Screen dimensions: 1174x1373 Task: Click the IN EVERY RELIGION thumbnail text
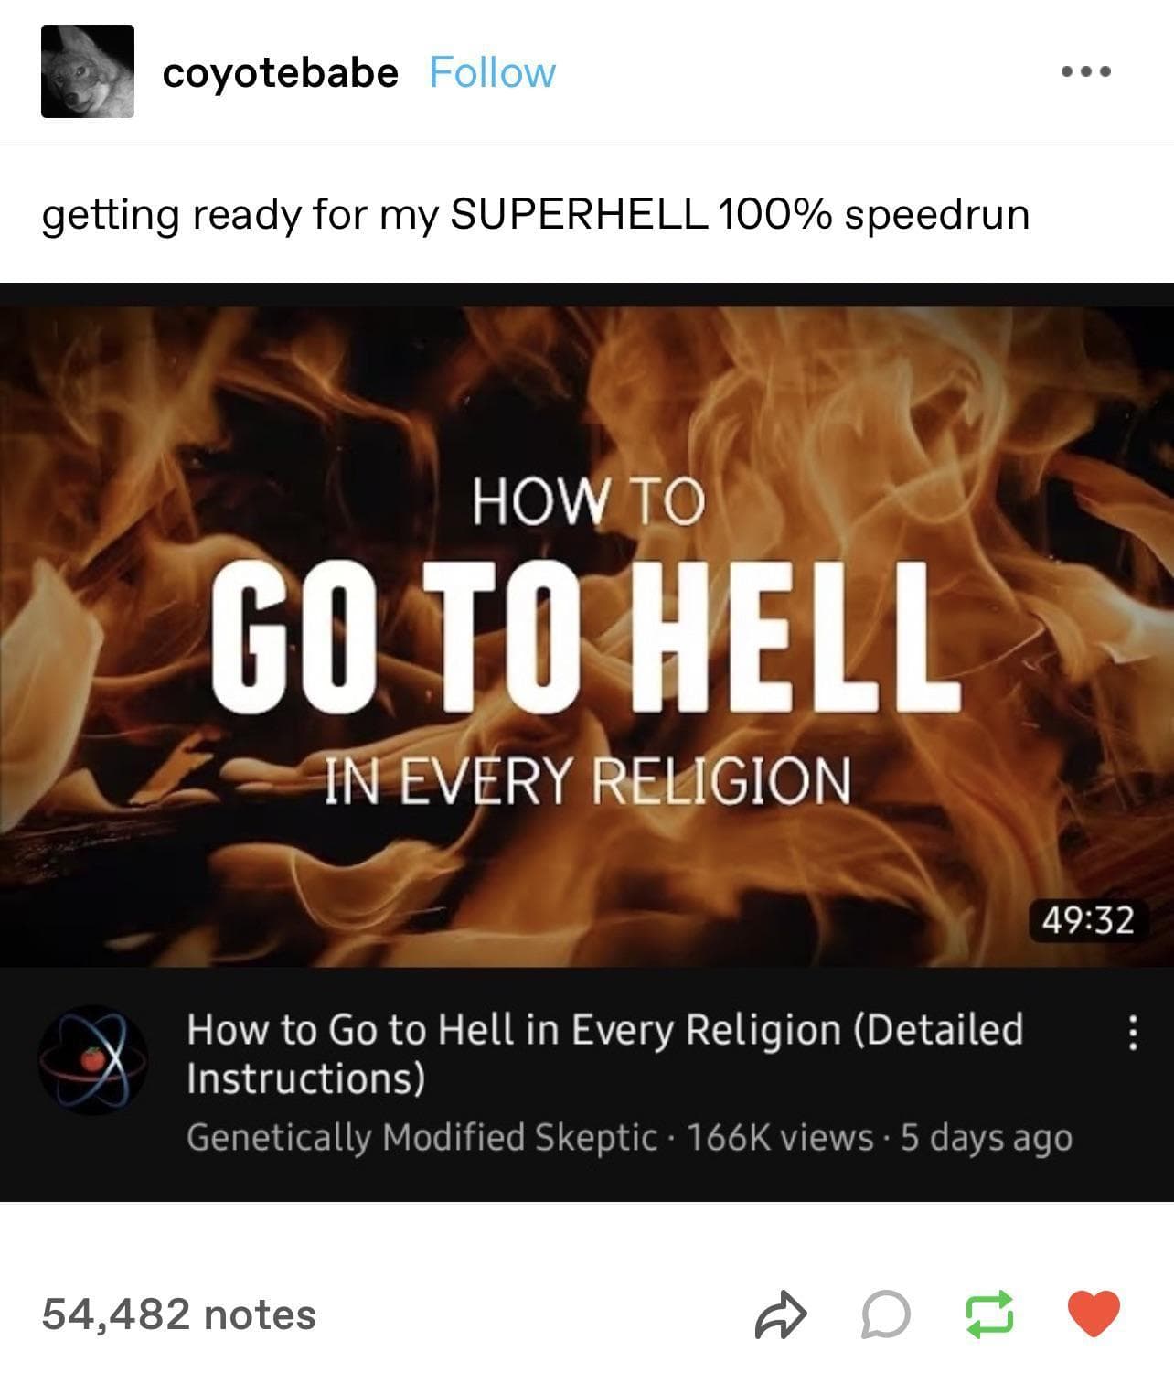[589, 781]
